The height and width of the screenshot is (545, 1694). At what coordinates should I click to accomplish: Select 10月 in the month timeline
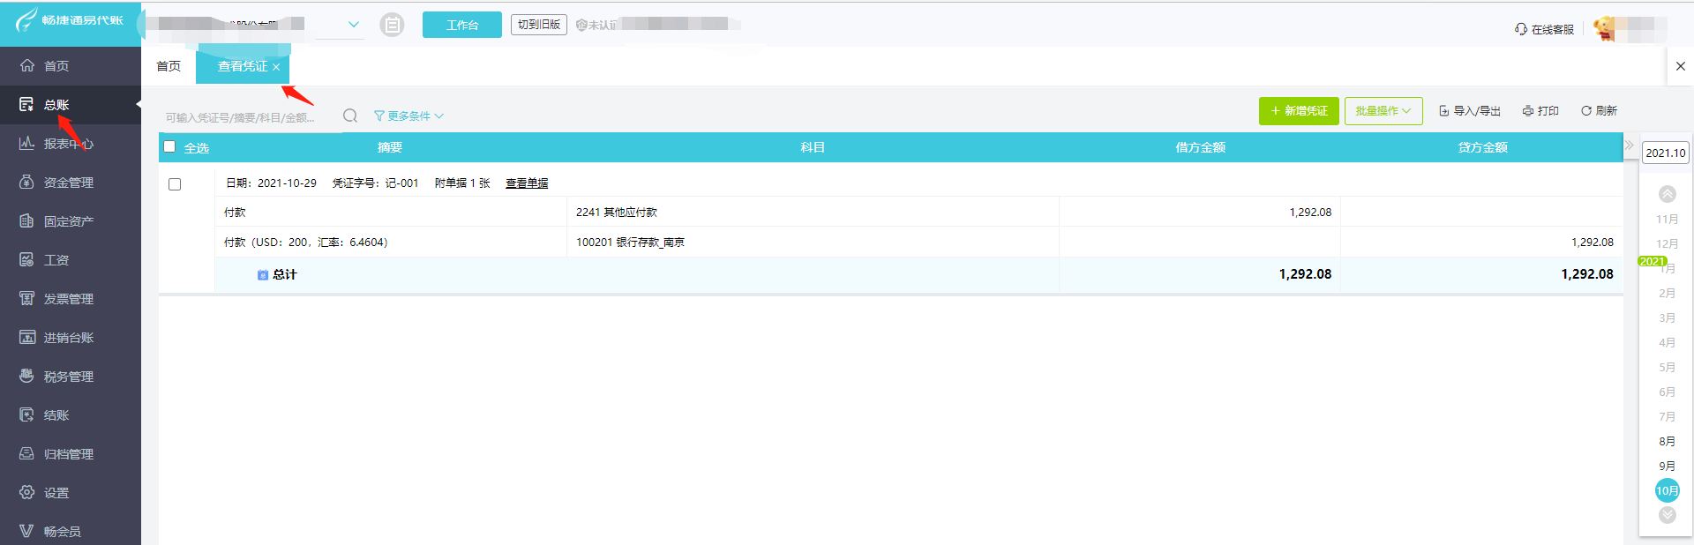click(x=1668, y=490)
